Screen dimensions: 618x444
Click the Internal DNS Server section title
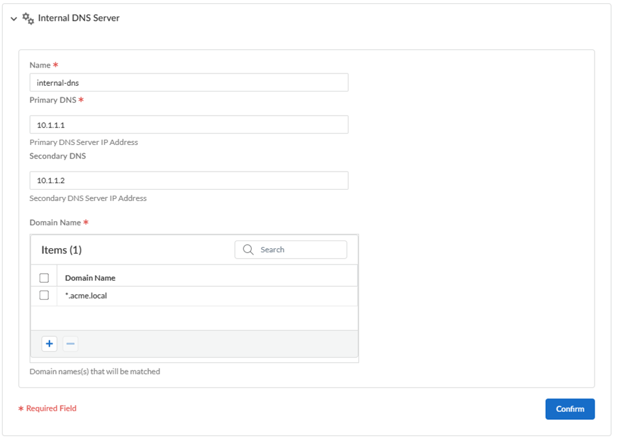(x=79, y=18)
